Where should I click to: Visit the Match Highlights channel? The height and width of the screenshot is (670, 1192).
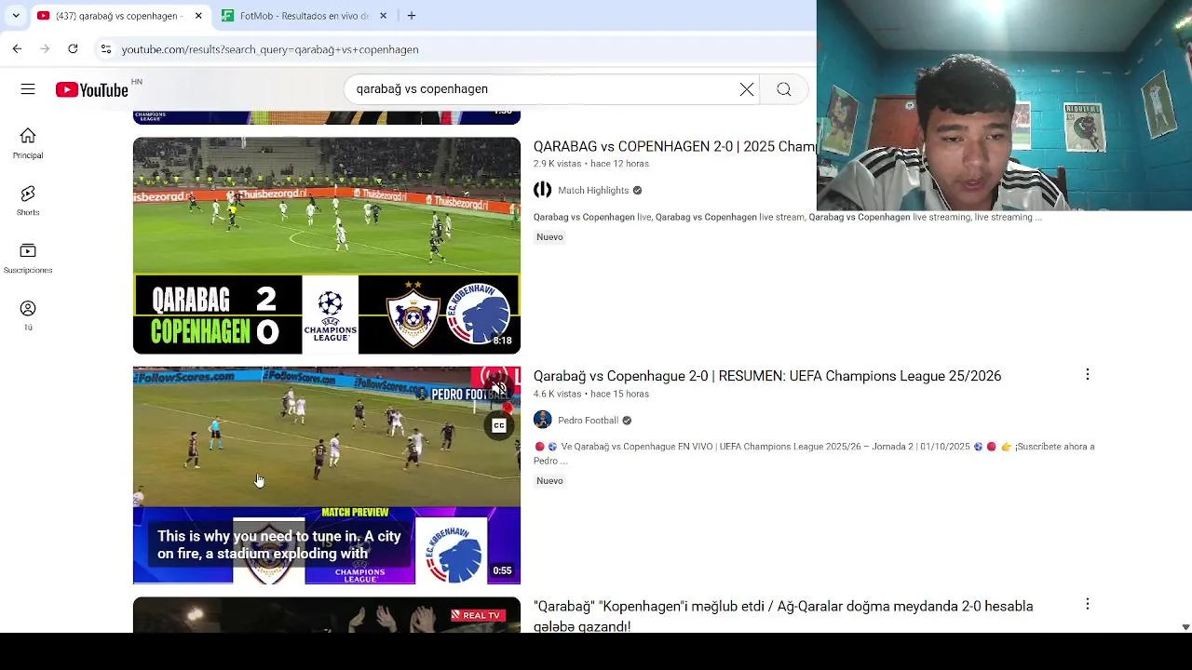click(593, 190)
